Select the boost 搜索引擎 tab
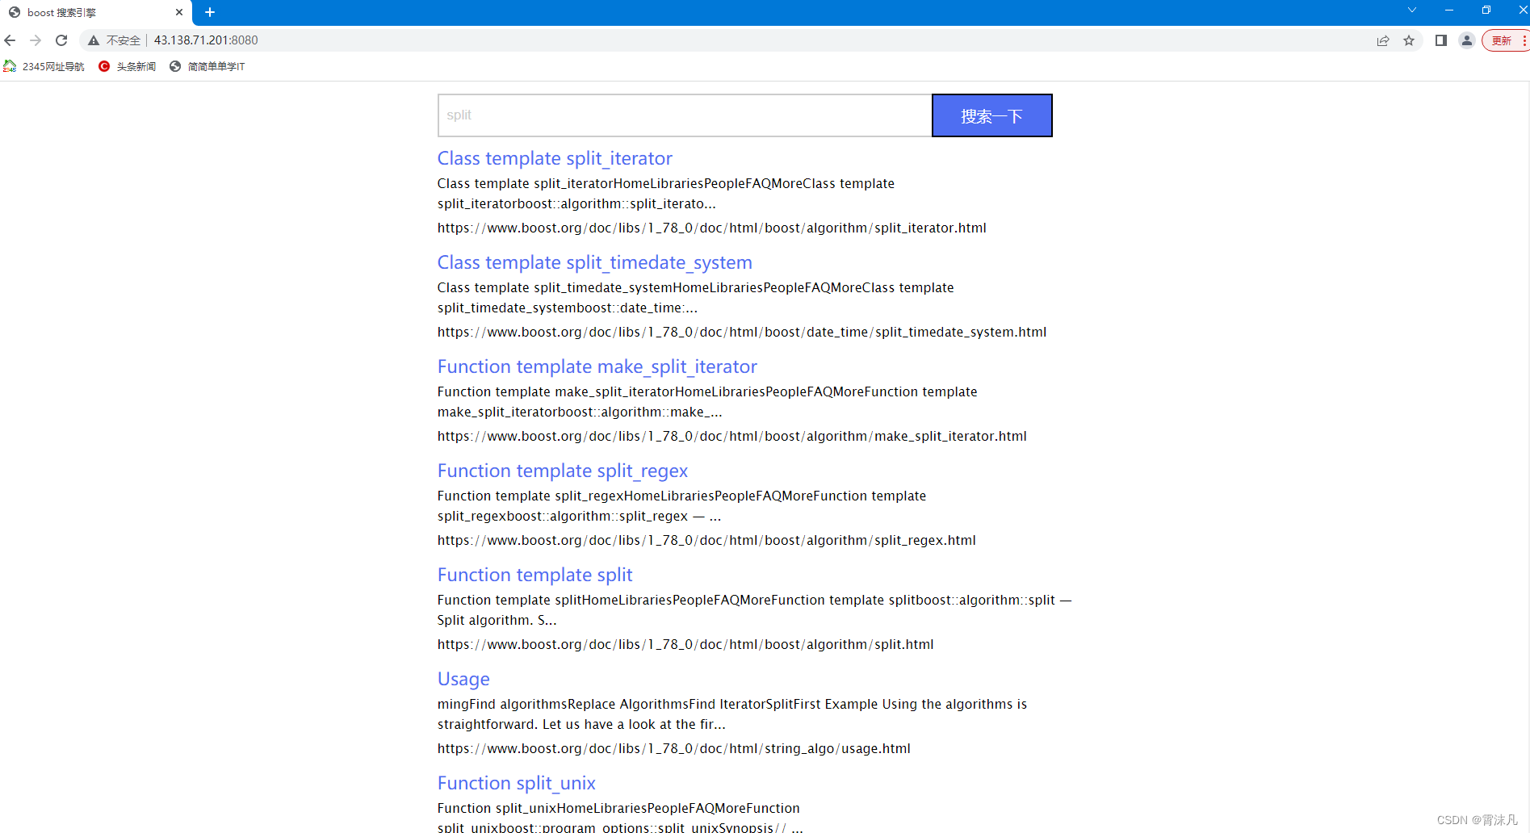The height and width of the screenshot is (833, 1530). (95, 13)
